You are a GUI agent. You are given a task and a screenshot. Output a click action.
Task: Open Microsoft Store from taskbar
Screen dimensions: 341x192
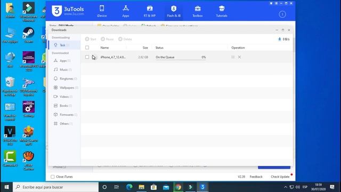pos(153,187)
